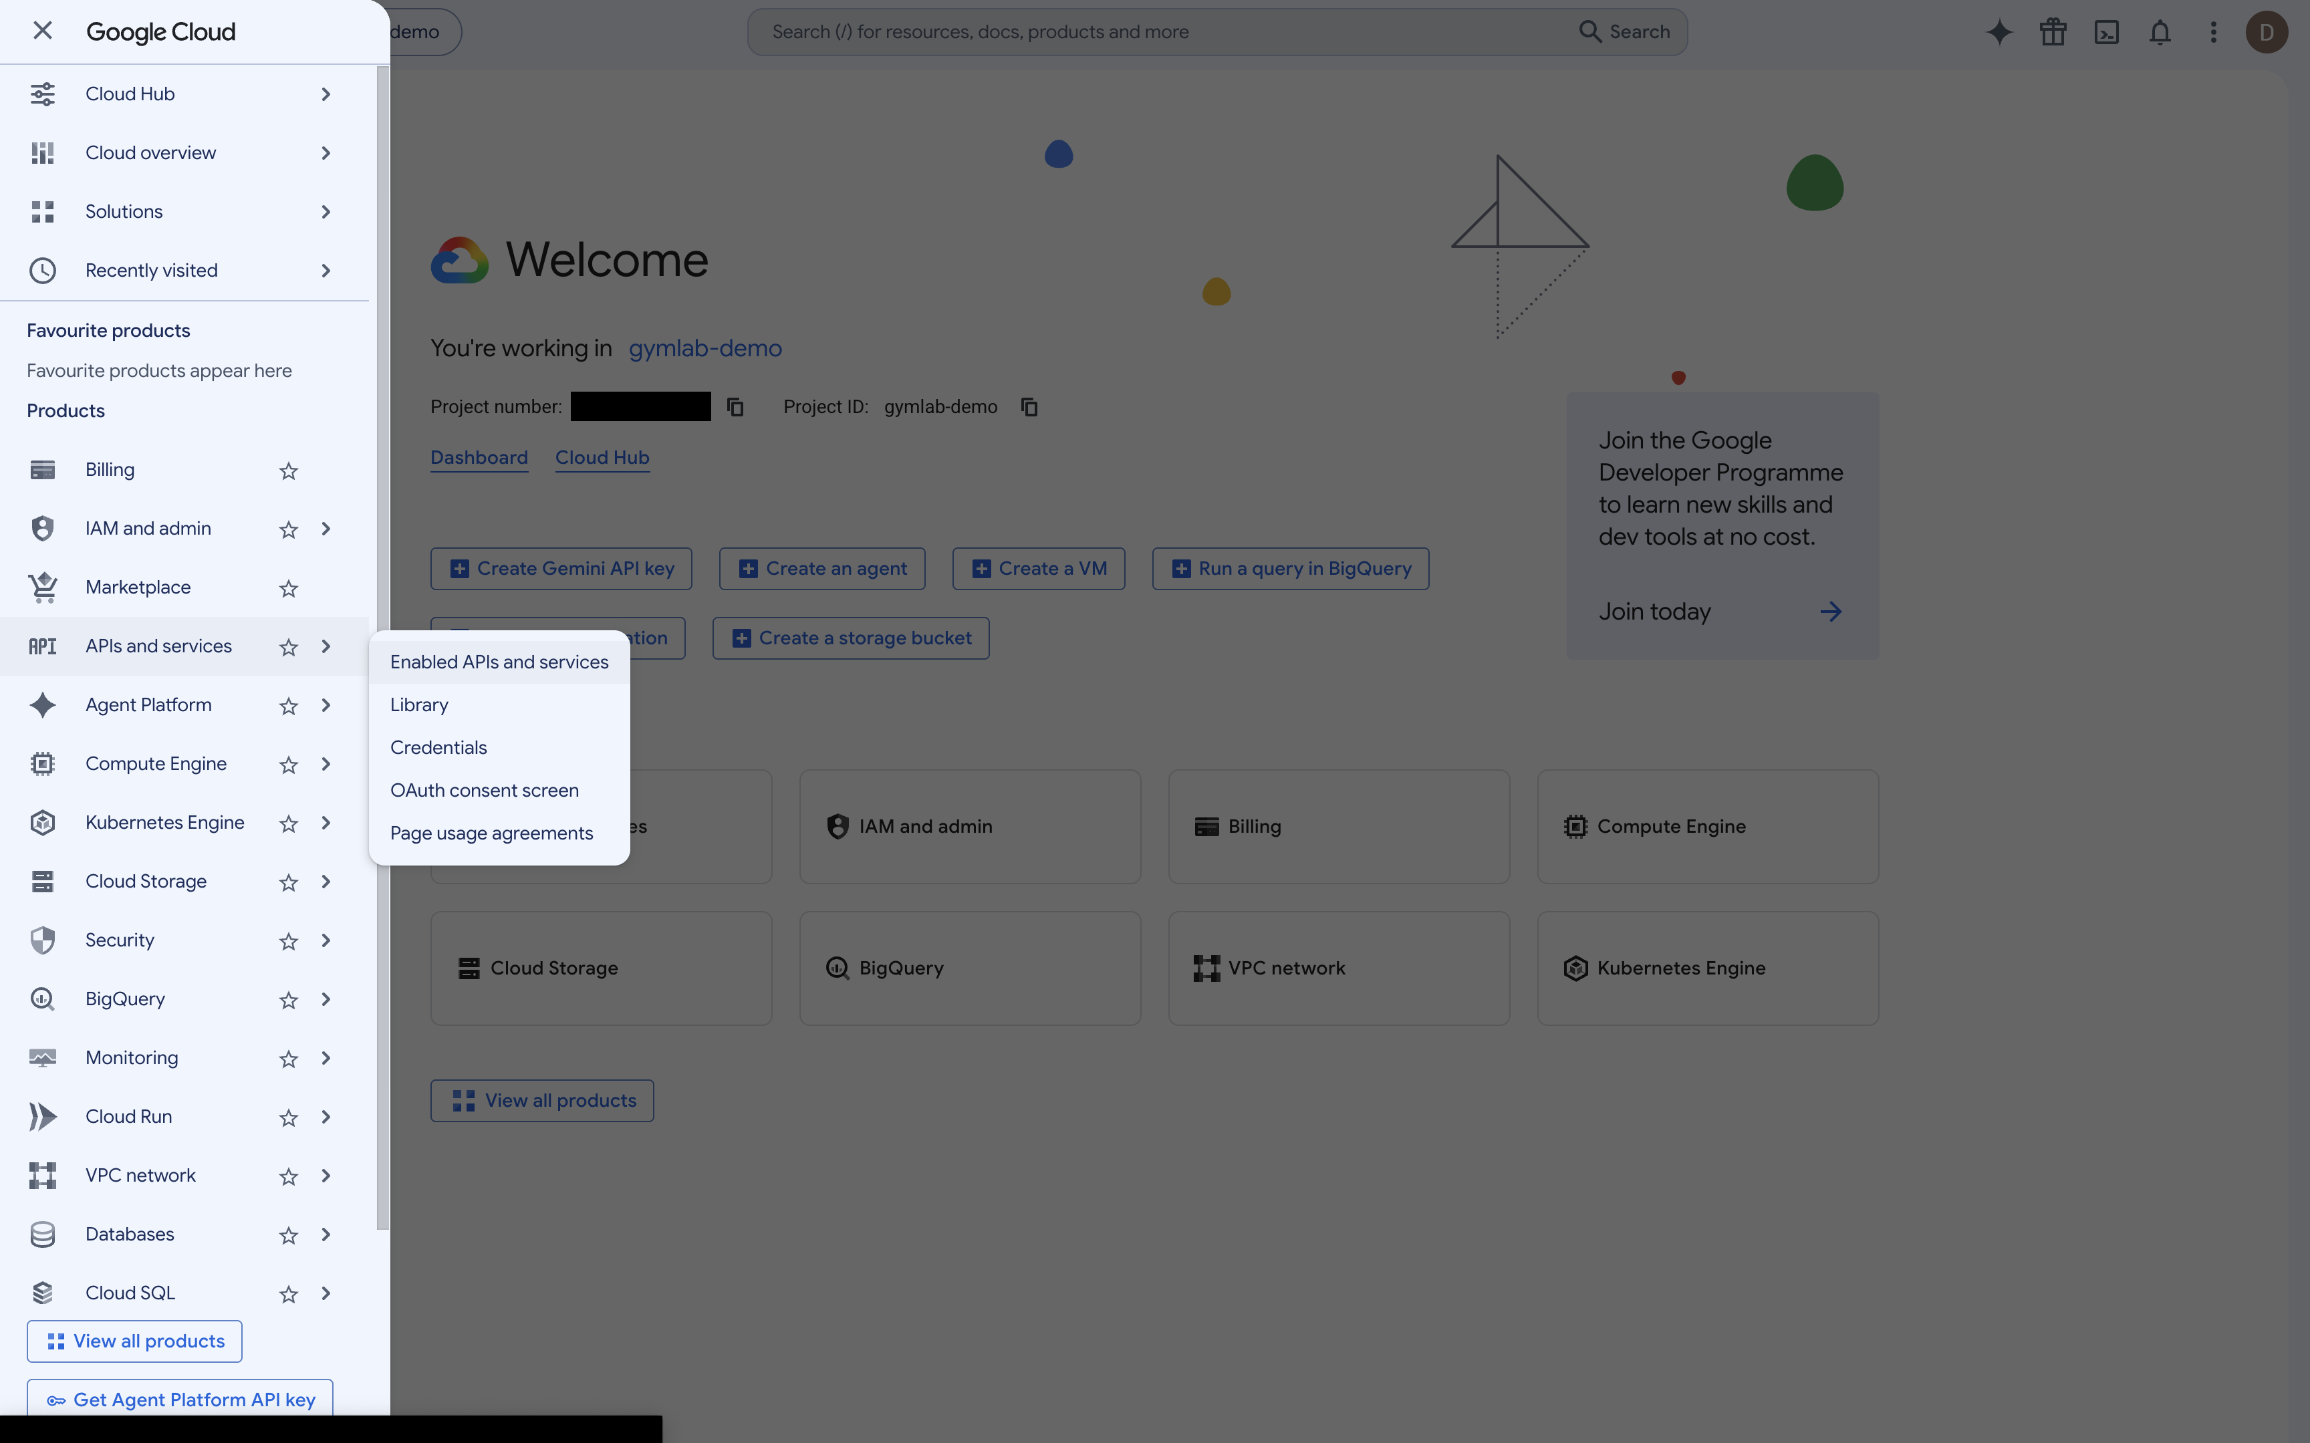The height and width of the screenshot is (1443, 2310).
Task: Star Marketplace as favourite
Action: point(288,589)
